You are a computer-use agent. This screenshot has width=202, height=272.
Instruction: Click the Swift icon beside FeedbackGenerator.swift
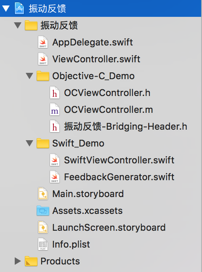[55, 176]
